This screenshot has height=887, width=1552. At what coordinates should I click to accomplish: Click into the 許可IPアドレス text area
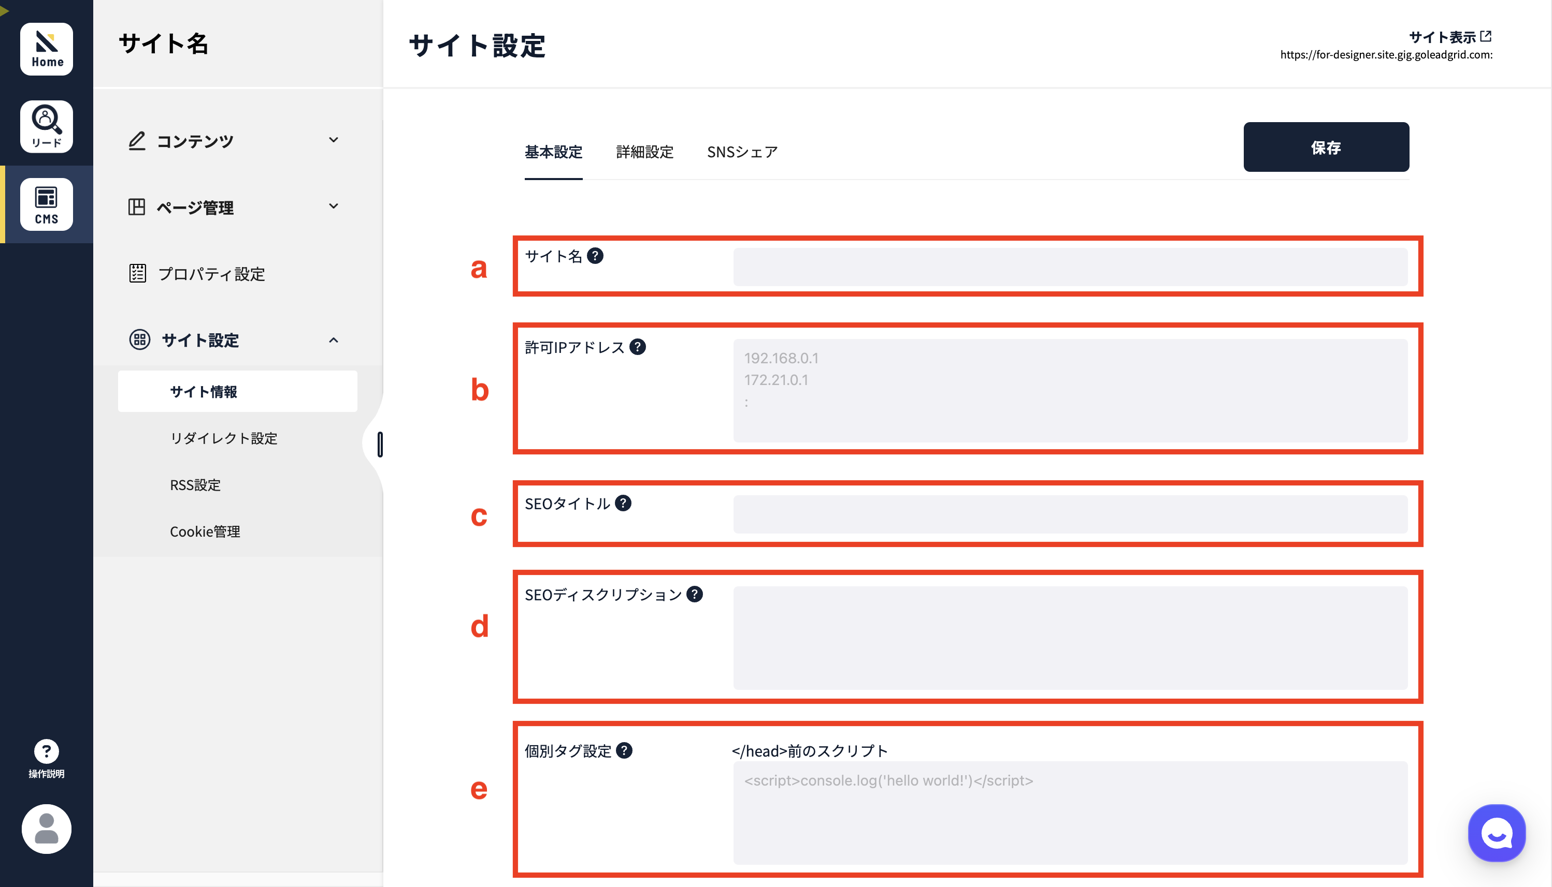[1070, 390]
